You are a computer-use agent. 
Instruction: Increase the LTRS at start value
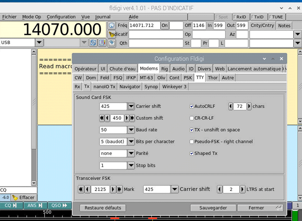242,189
